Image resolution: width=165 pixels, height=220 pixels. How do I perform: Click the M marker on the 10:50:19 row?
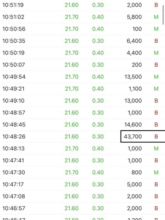click(x=156, y=53)
